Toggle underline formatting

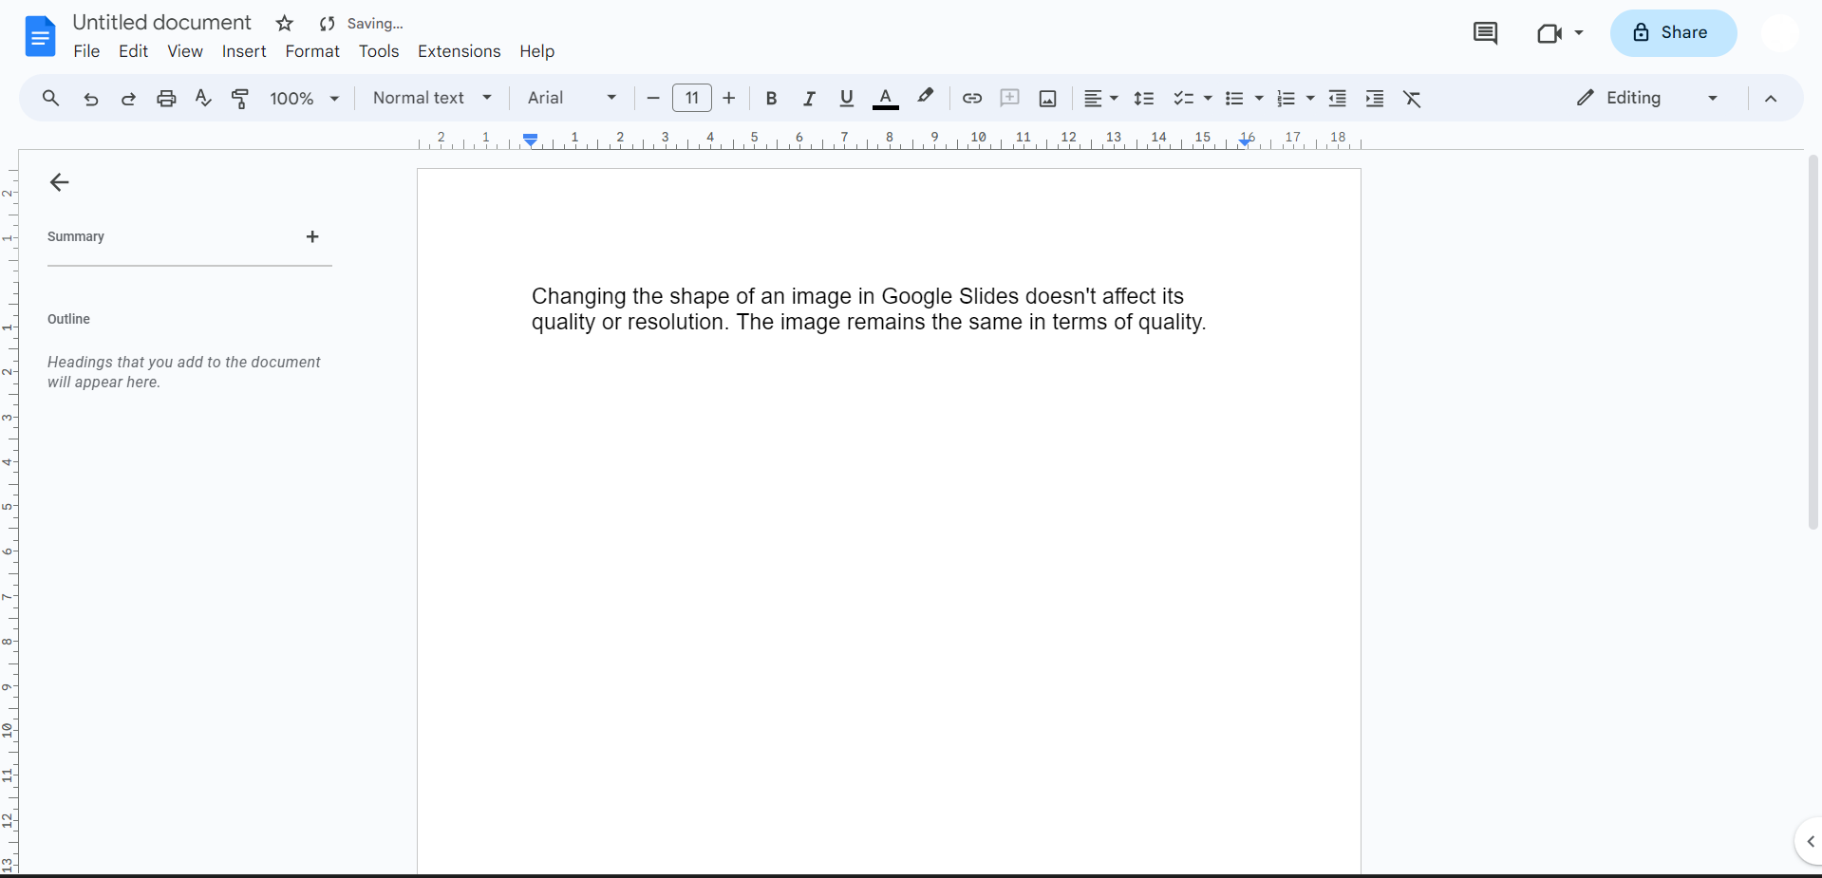[x=846, y=98]
